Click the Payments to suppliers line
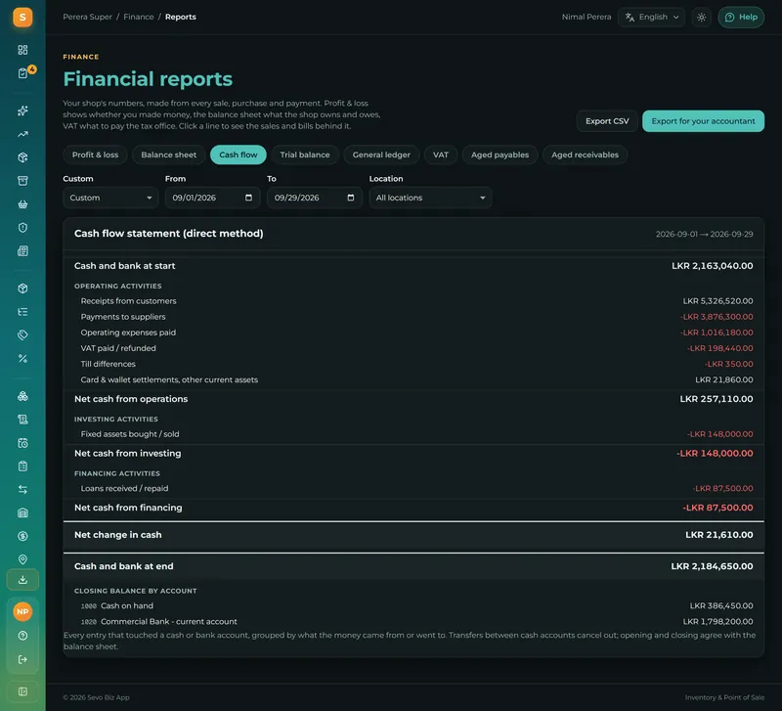 click(413, 317)
